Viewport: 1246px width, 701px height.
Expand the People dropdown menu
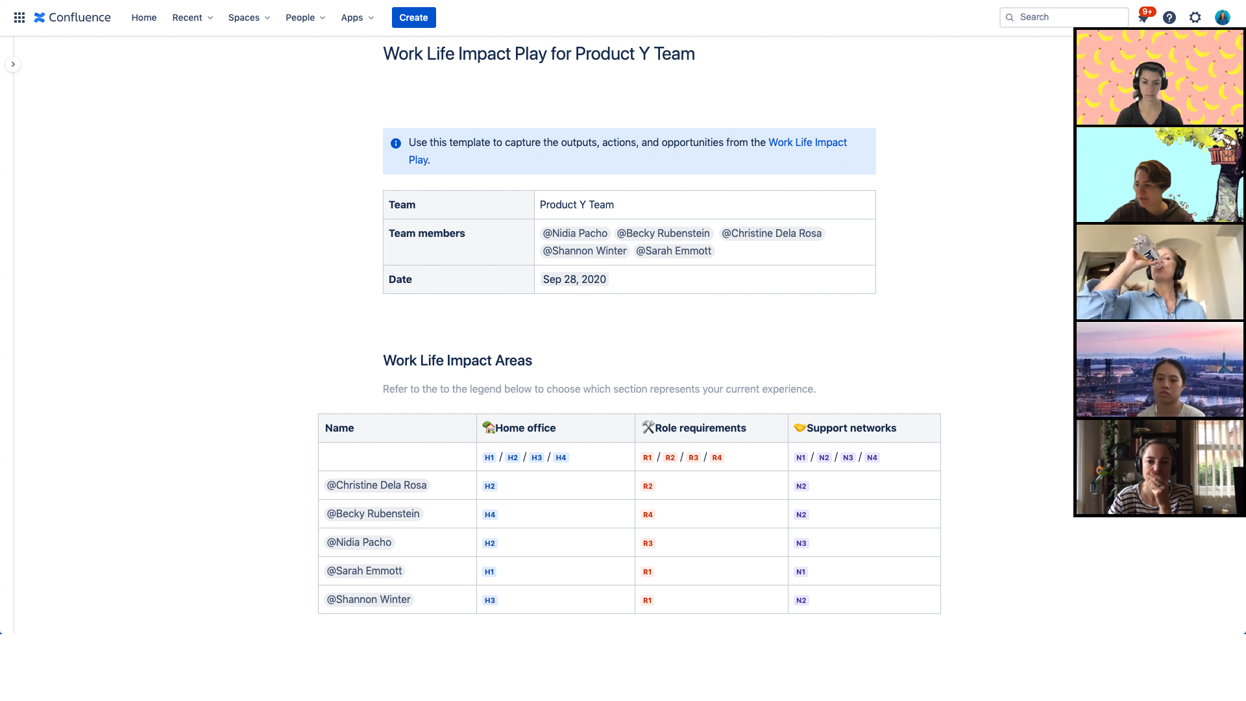click(x=304, y=17)
